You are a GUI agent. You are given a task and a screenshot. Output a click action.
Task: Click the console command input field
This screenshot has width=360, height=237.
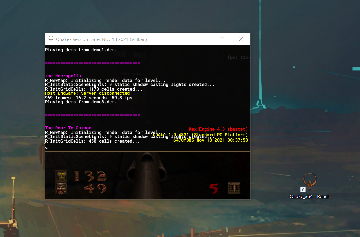click(x=148, y=148)
